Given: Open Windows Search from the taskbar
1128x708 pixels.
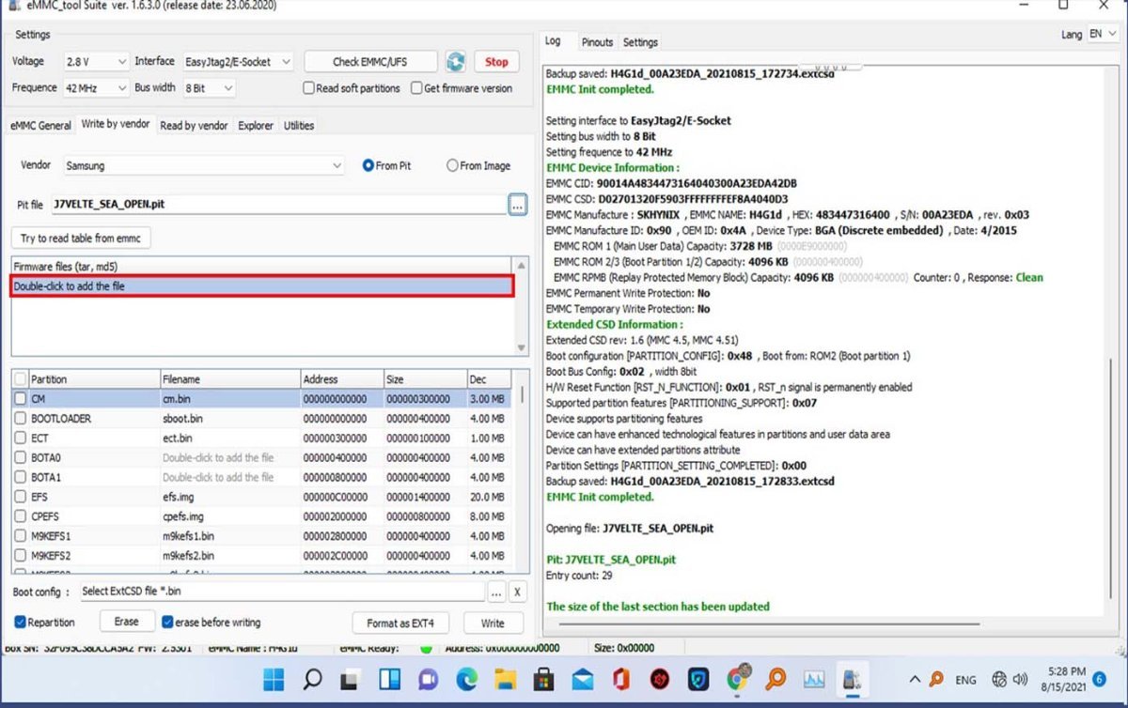Looking at the screenshot, I should click(x=312, y=679).
